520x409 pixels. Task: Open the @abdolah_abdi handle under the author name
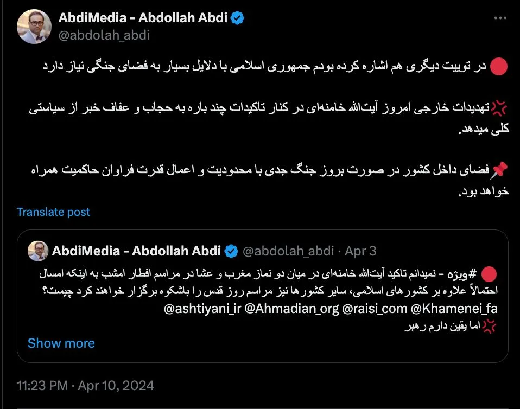[x=104, y=35]
